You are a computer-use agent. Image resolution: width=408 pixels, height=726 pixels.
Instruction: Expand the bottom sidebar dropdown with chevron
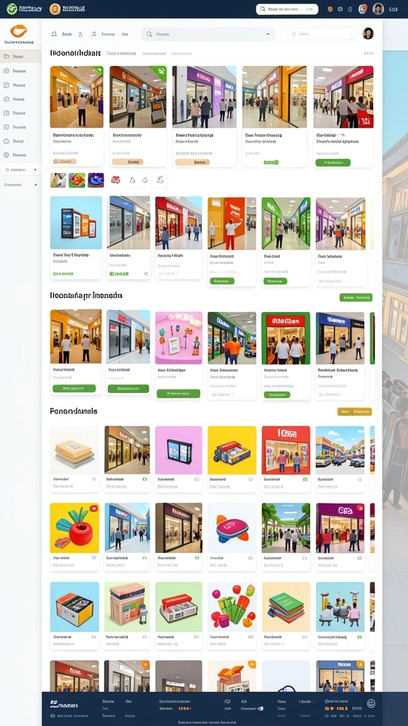tap(21, 185)
